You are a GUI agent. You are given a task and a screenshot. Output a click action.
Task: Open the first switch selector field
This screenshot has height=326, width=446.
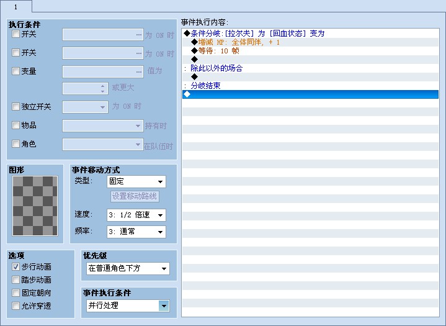[103, 35]
